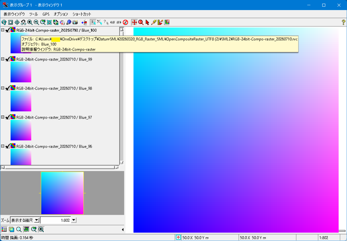Viewport: 347px width, 241px height.
Task: Click the zoom out magnifier icon
Action: (x=36, y=22)
